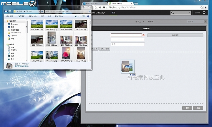Click the Explorer forward arrow button
Screen dimensions: 212x127
(x=10, y=11)
